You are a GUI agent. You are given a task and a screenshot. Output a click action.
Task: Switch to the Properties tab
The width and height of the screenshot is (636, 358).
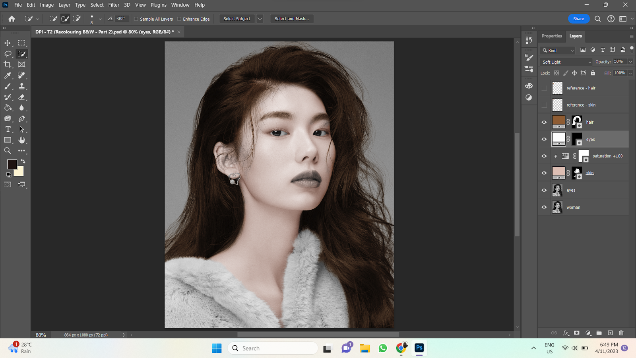click(x=552, y=36)
